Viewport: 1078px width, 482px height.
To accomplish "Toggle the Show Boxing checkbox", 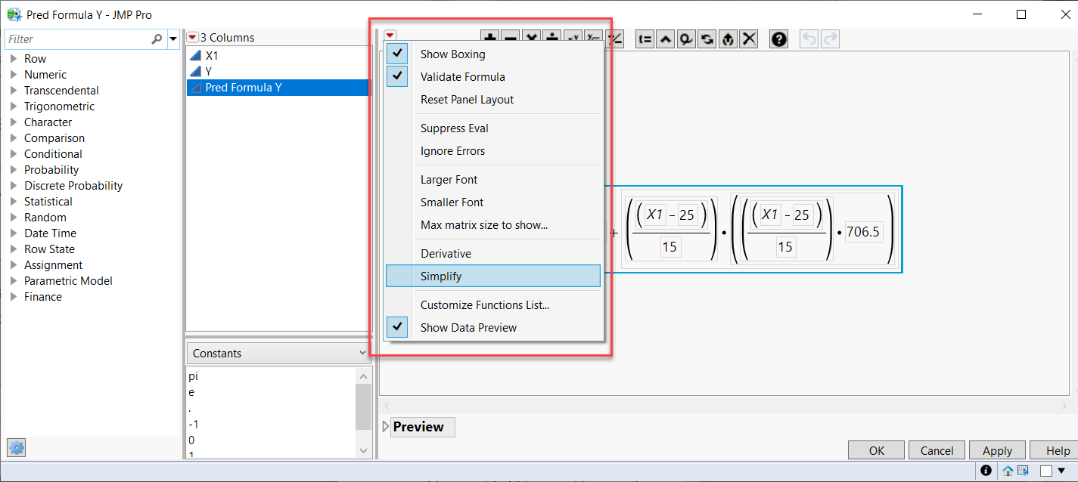I will [x=397, y=54].
